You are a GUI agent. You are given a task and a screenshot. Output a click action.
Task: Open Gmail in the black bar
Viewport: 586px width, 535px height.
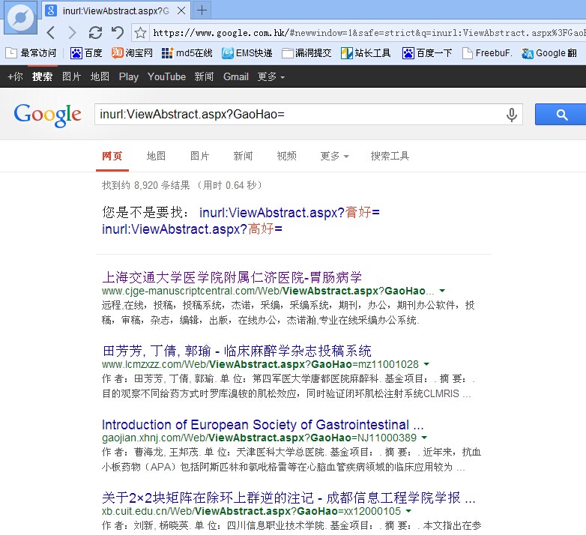pos(236,76)
